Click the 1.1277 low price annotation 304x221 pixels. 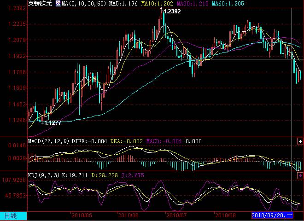[x=53, y=123]
